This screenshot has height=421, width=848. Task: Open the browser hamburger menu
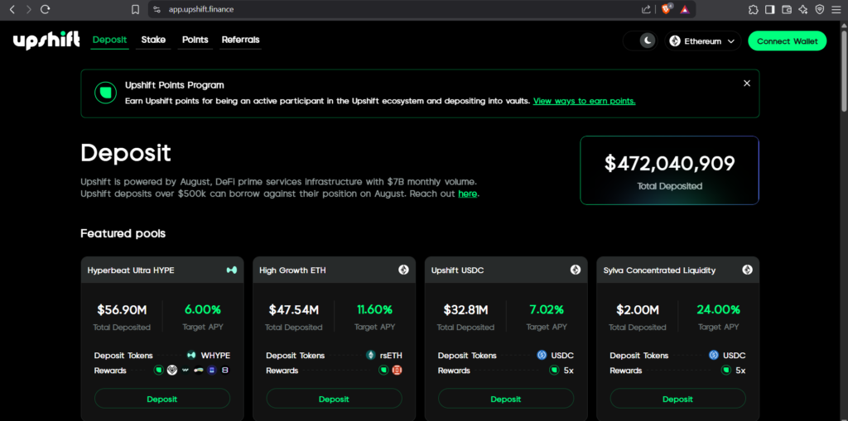[x=836, y=9]
